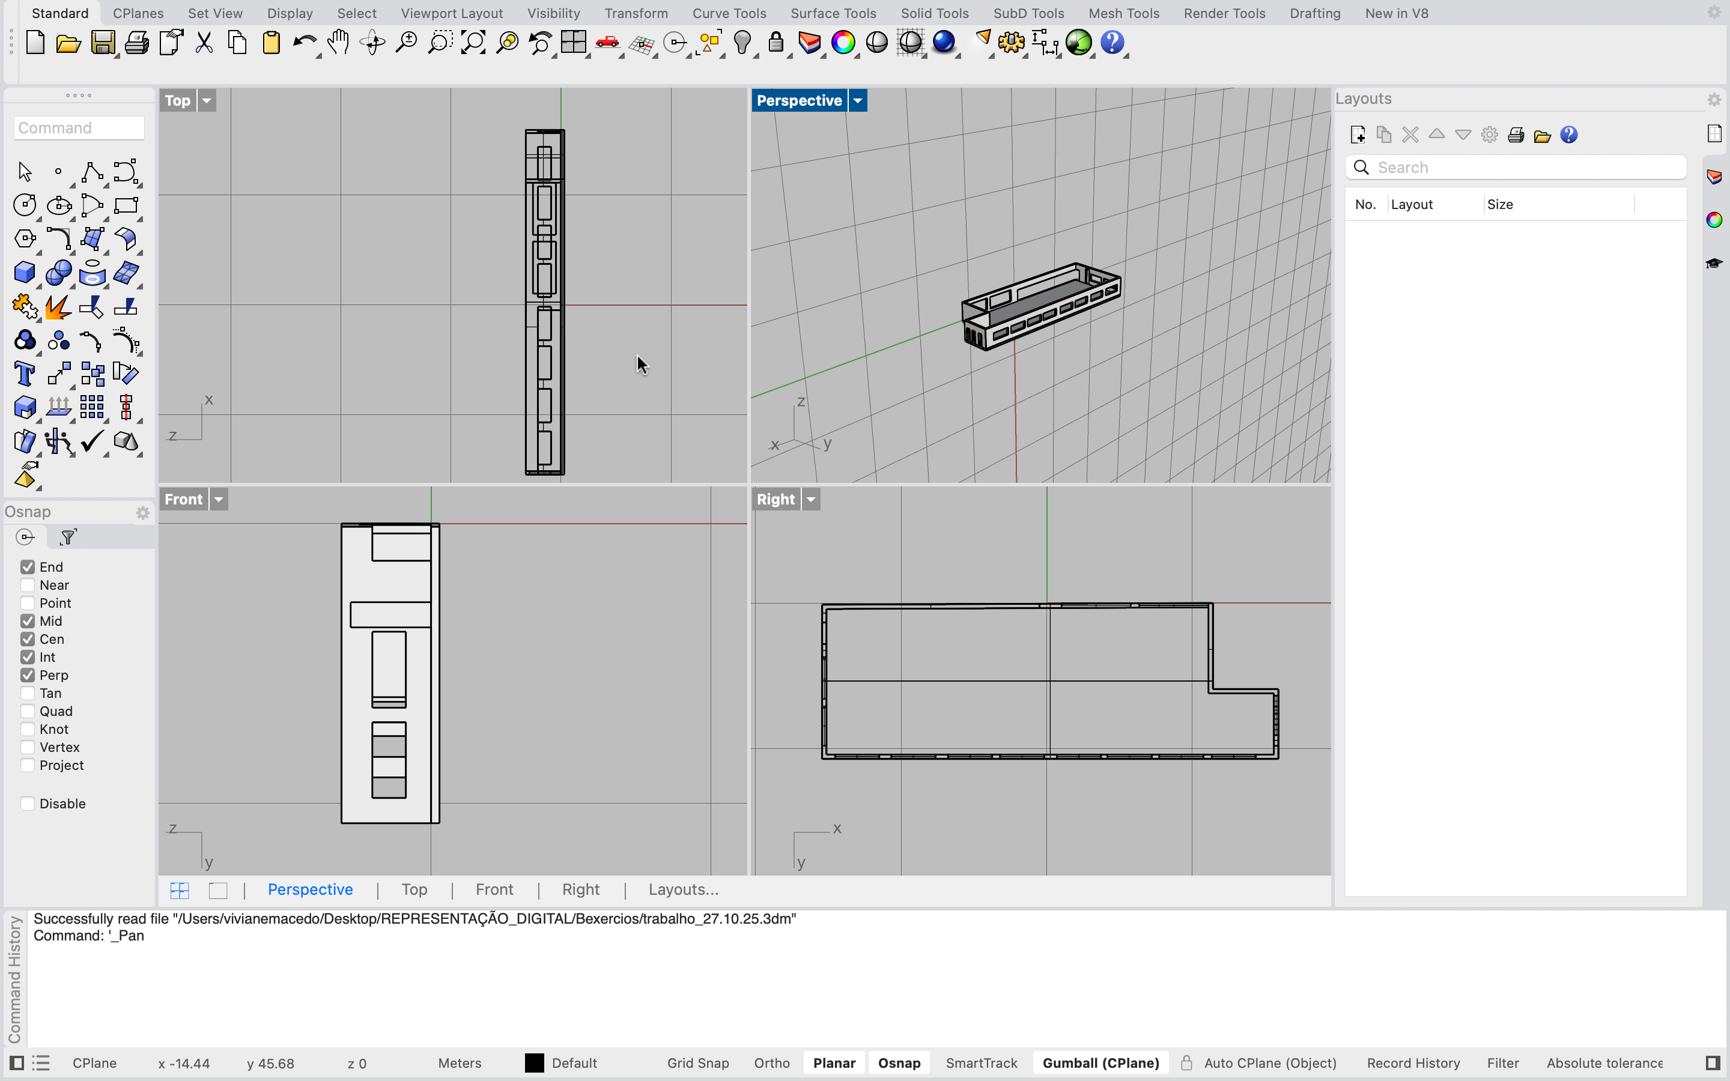Click the new layout icon
Viewport: 1730px width, 1081px height.
pos(1358,135)
